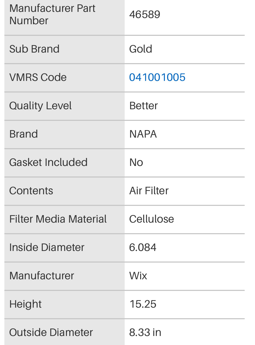Click the Manufacturer Part Number label

click(x=52, y=14)
